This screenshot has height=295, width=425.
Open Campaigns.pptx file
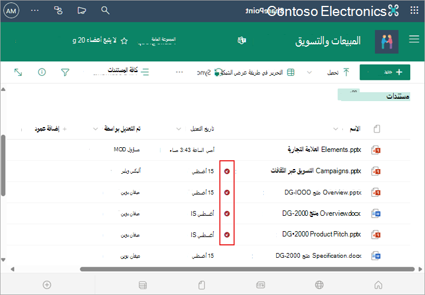(316, 171)
